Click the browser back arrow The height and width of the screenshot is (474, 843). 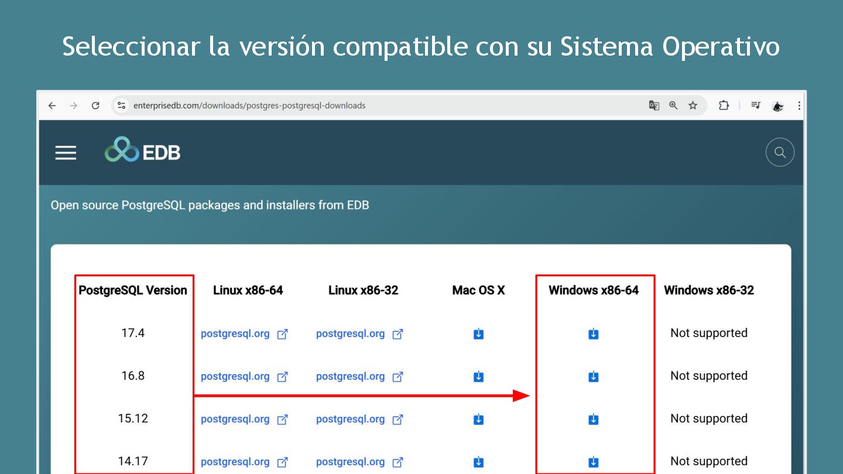pyautogui.click(x=52, y=106)
